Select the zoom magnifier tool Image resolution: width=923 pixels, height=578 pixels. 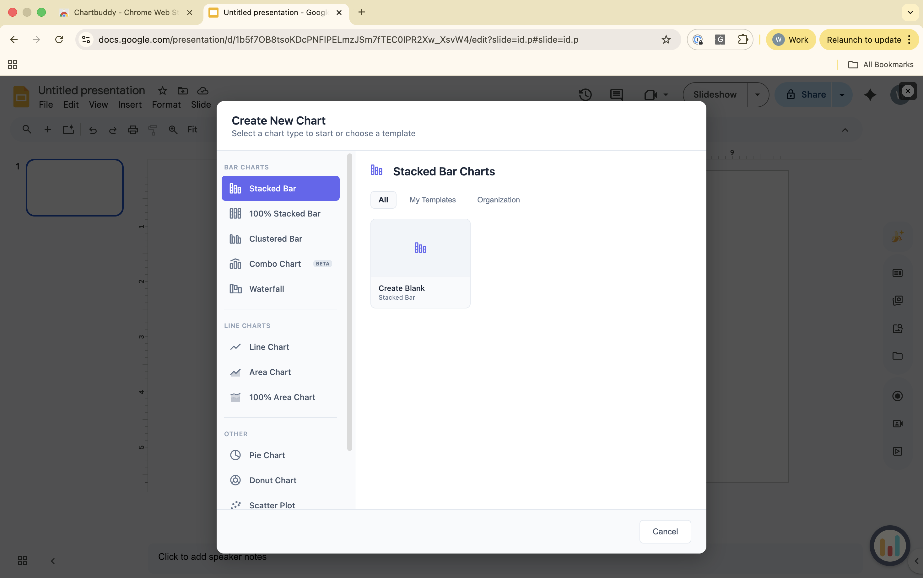click(x=173, y=130)
